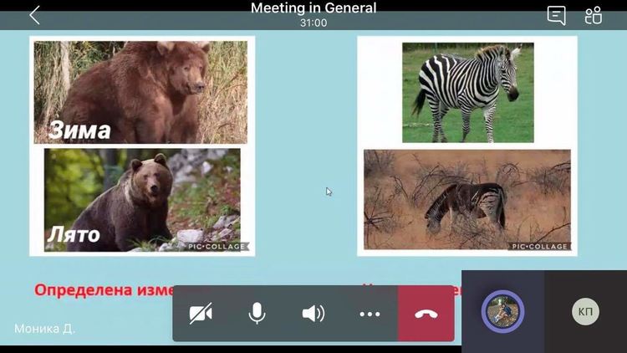Image resolution: width=627 pixels, height=353 pixels.
Task: Click PIC•COLLAGE watermark under the bear photos
Action: tap(216, 247)
